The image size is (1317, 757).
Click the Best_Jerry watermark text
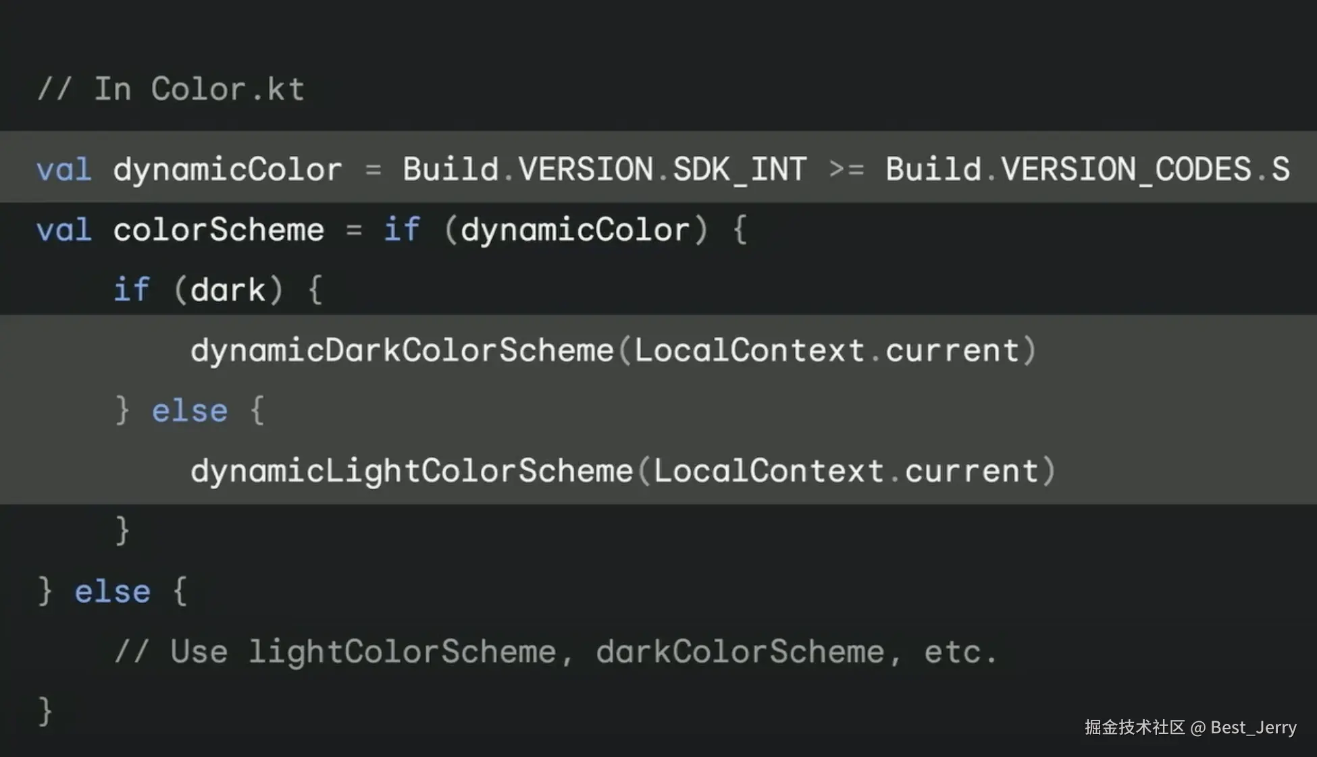[x=1253, y=727]
